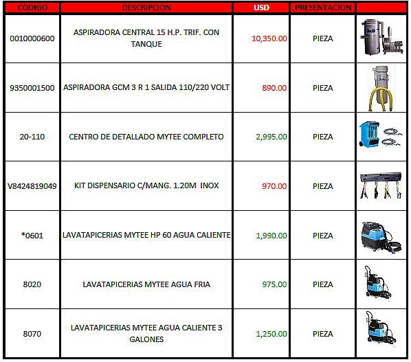The height and width of the screenshot is (362, 411).
Task: Click the central vacuum with tank image
Action: [381, 37]
